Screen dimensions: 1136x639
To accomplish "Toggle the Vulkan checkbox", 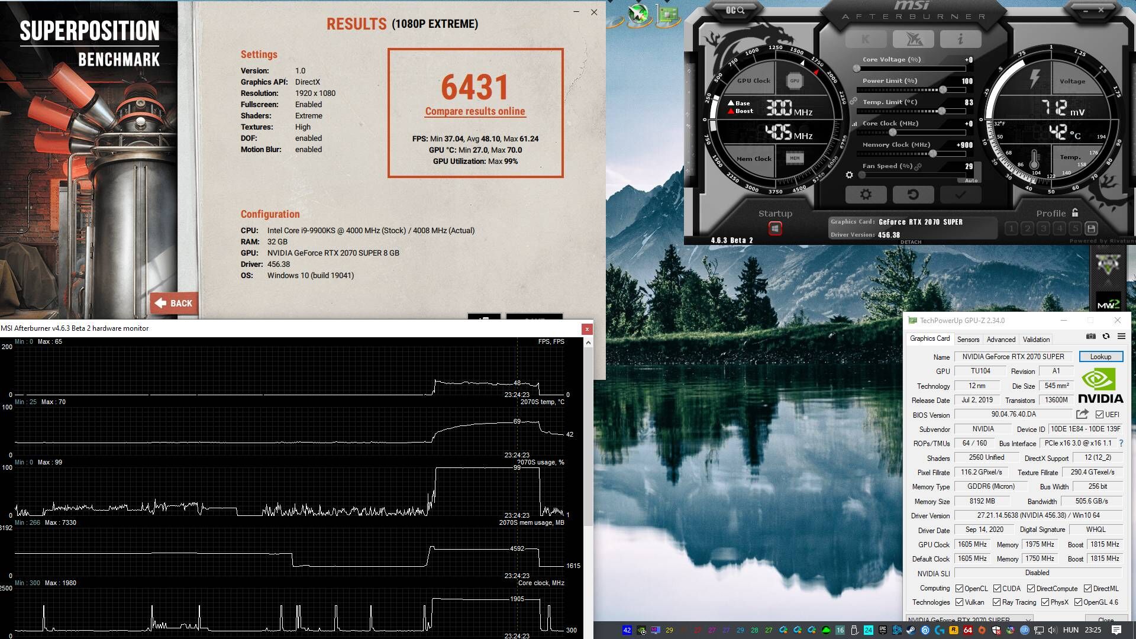I will (959, 602).
